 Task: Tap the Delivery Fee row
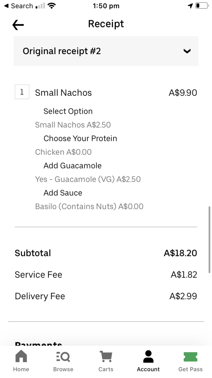click(x=106, y=296)
